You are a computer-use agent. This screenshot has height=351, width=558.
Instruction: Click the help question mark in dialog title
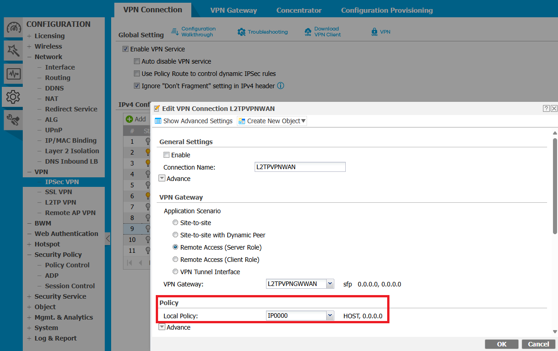[x=546, y=108]
